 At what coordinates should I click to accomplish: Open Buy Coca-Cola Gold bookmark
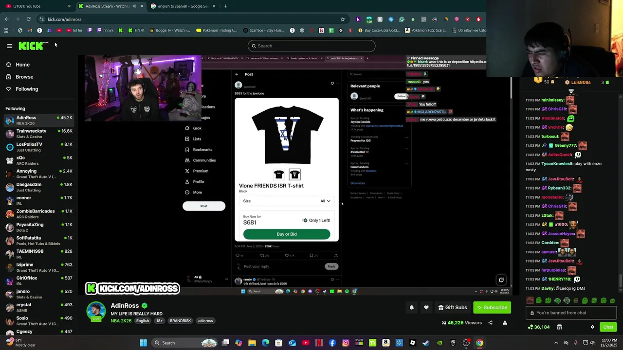click(378, 30)
